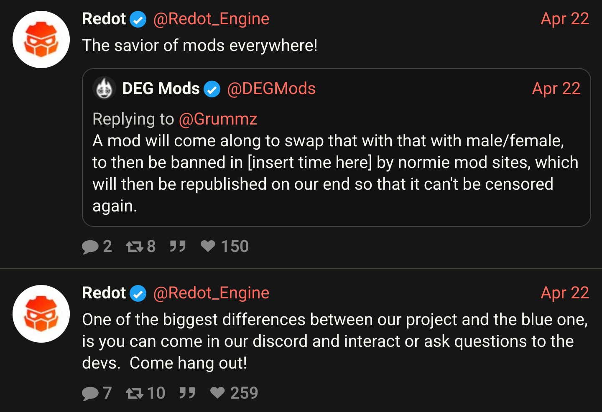Like the tweet with 259 hearts
Viewport: 602px width, 412px height.
click(217, 393)
